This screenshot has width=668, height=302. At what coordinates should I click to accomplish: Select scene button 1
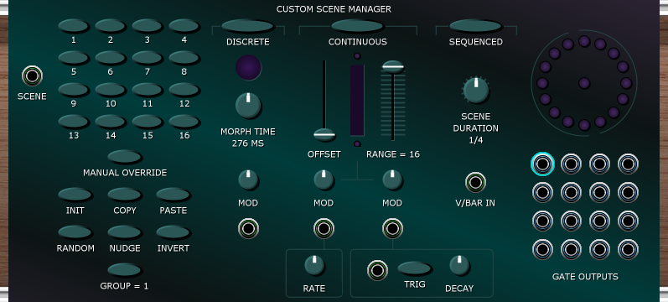73,26
